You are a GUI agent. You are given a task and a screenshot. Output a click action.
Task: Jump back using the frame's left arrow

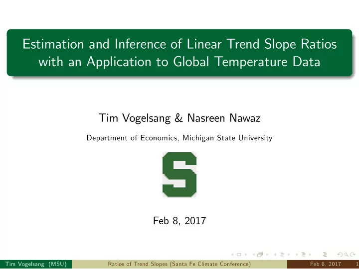[x=254, y=255]
